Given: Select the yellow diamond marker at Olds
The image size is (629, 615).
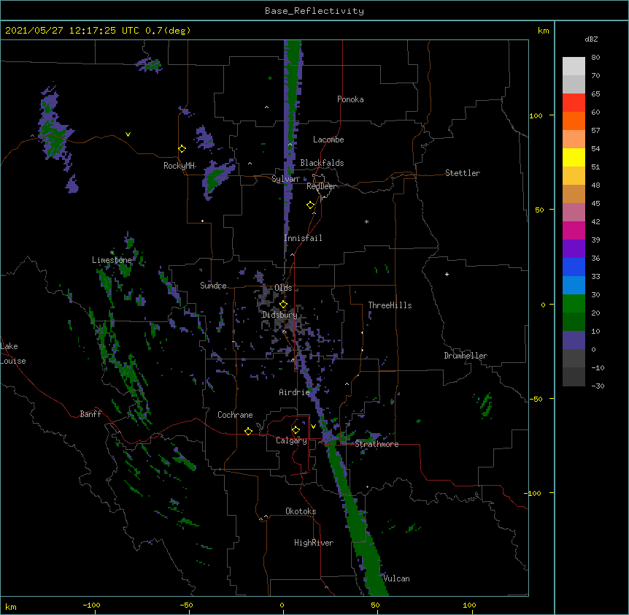Looking at the screenshot, I should tap(283, 305).
